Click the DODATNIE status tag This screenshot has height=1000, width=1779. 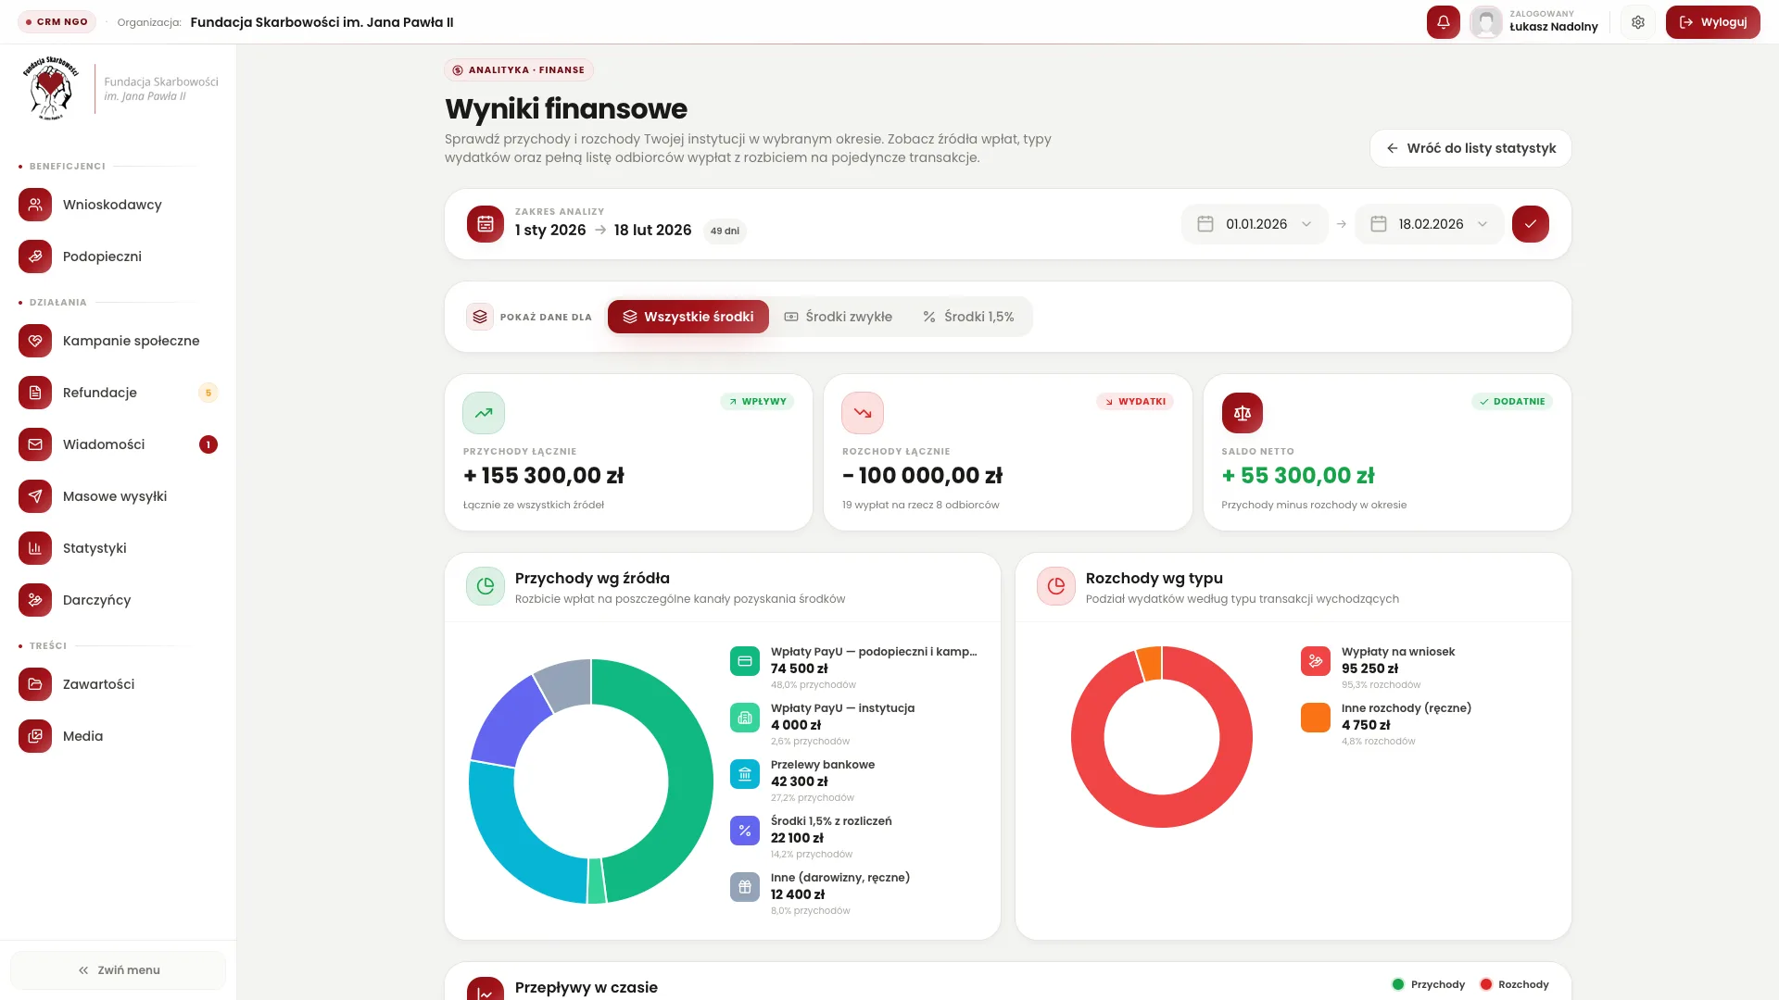(x=1512, y=402)
